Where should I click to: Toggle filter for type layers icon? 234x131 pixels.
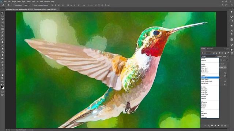tap(219, 53)
